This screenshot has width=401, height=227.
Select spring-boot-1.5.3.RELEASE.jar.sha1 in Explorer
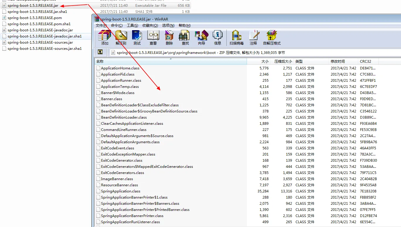37,12
